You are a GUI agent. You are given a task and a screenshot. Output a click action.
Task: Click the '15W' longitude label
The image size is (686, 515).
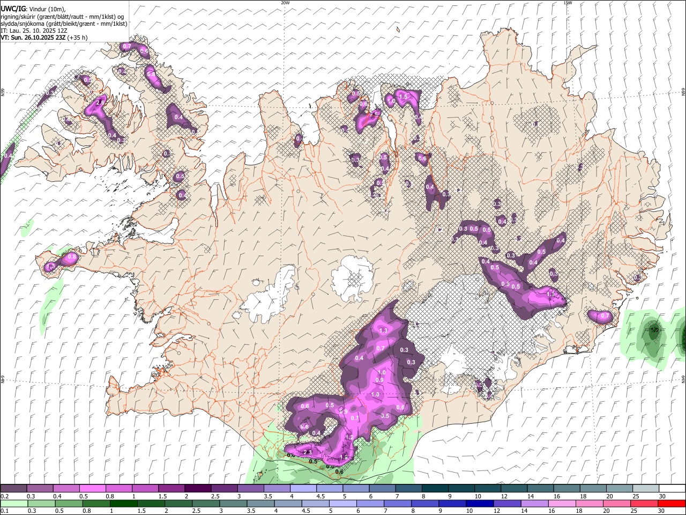click(x=568, y=3)
